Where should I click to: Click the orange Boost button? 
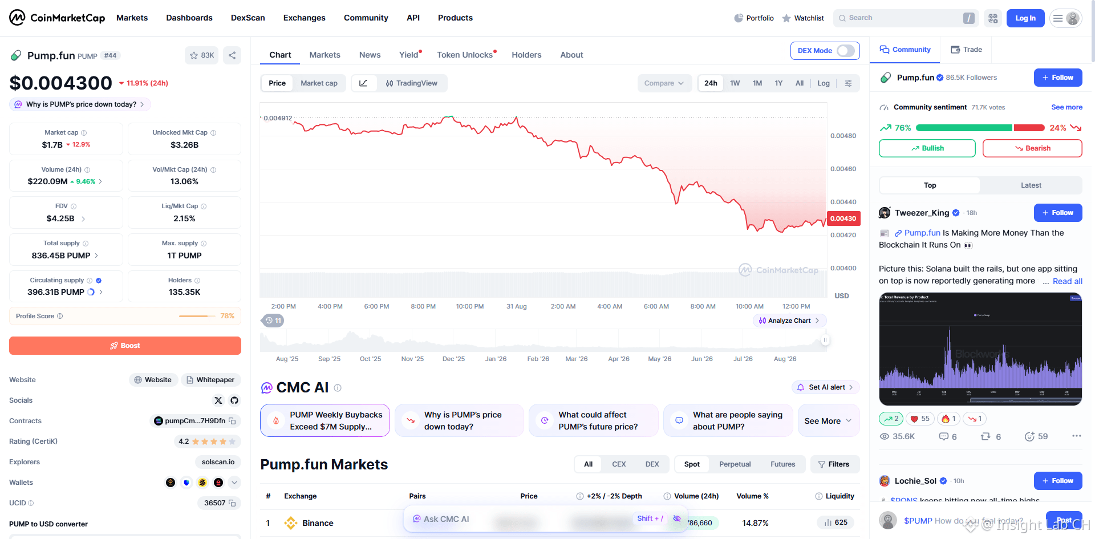pos(125,346)
